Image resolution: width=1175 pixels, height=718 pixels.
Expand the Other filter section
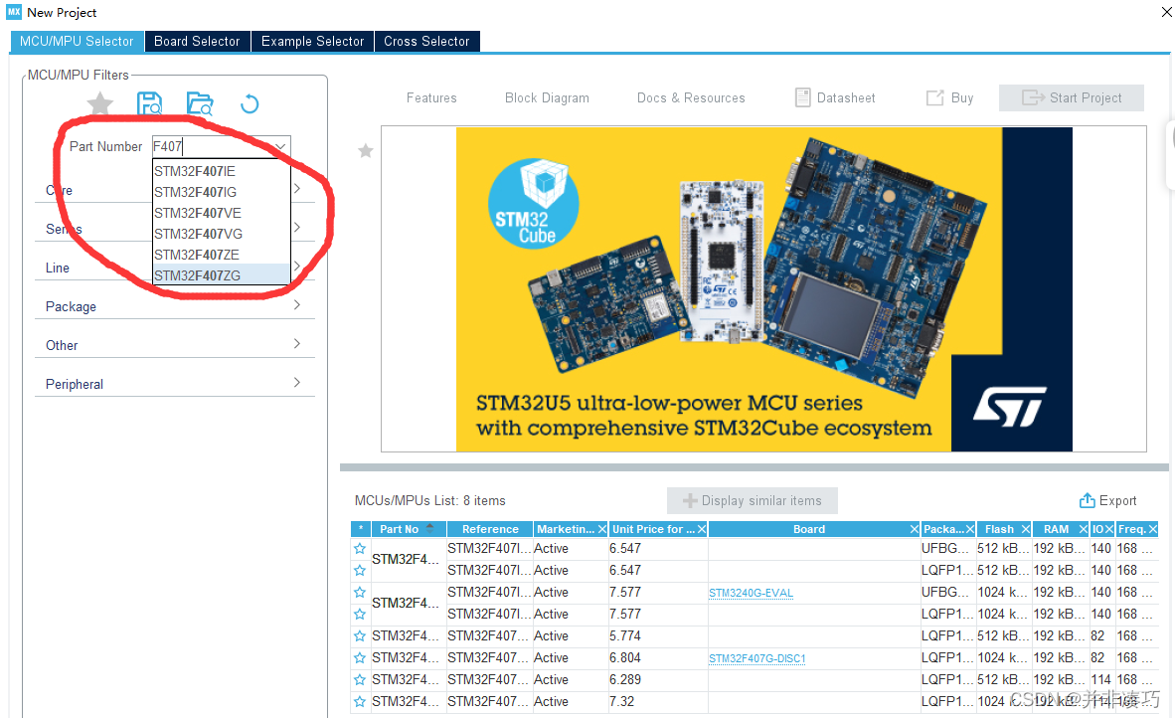pos(297,343)
